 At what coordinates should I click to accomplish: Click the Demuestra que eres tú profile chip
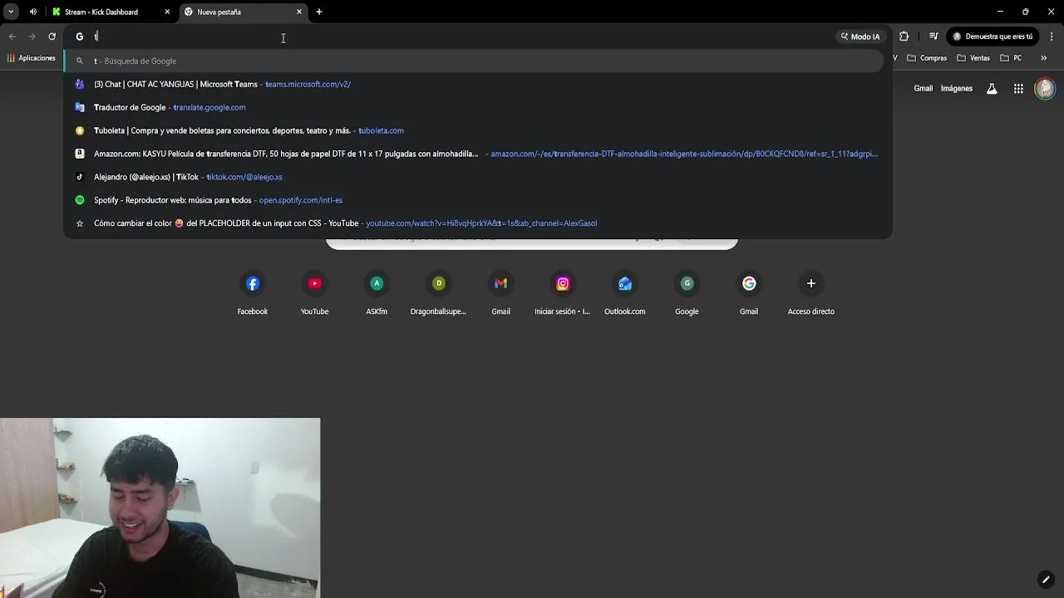[993, 37]
